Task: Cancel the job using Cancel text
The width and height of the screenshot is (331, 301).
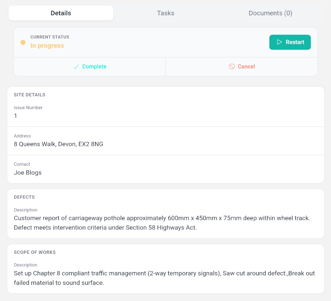Action: (246, 67)
